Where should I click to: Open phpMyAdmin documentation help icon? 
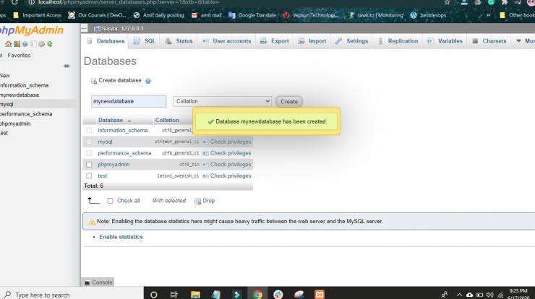(25, 44)
